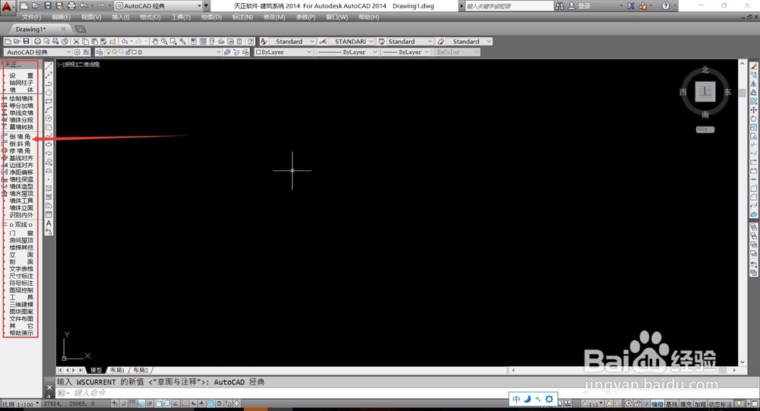Click 帮助演示 in the 天正 panel
This screenshot has height=411, width=760.
tap(21, 333)
